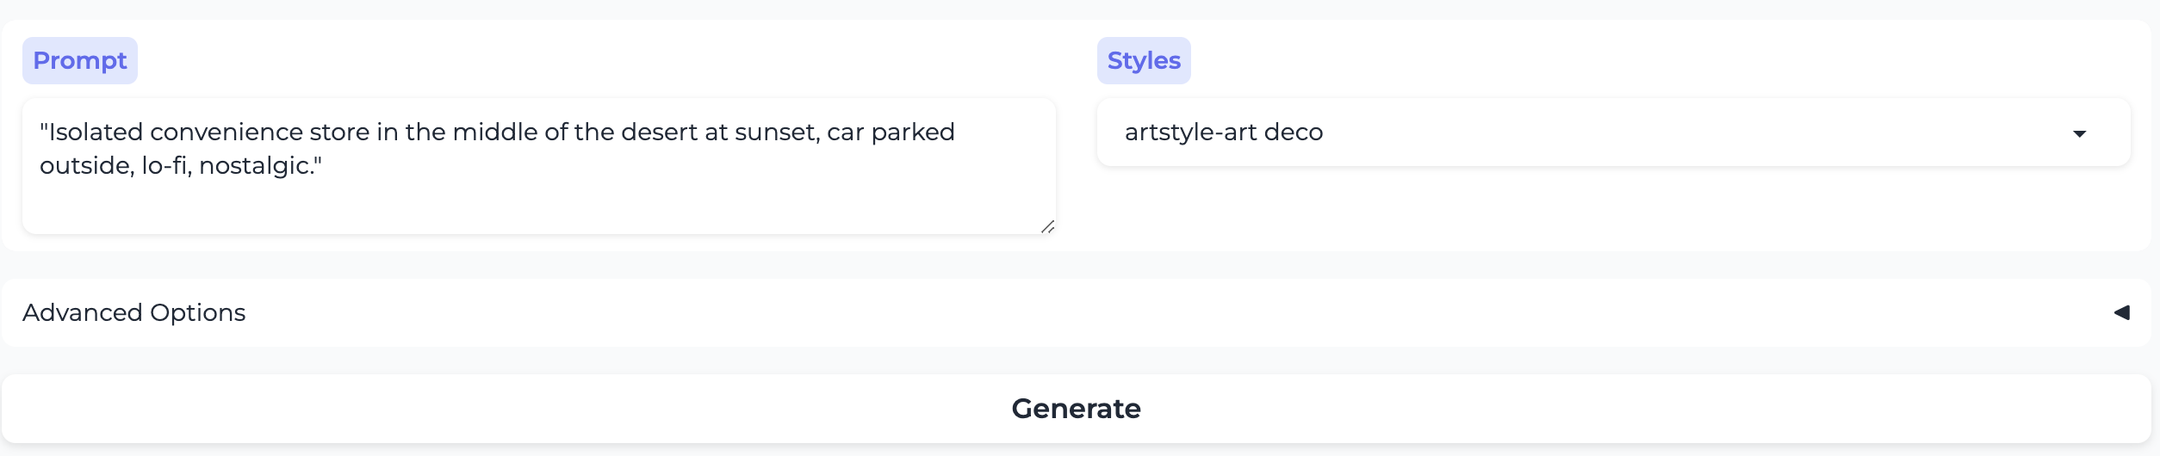Click the Prompt label badge

click(x=80, y=61)
